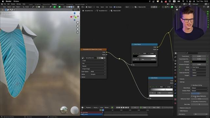Click the lower Color Ramp white color swatch
Viewport: 210px width, 118px height.
click(161, 96)
